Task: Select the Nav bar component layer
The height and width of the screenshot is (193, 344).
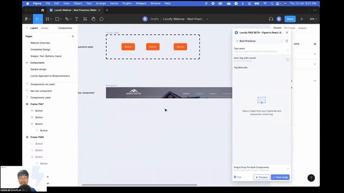Action: point(41,91)
